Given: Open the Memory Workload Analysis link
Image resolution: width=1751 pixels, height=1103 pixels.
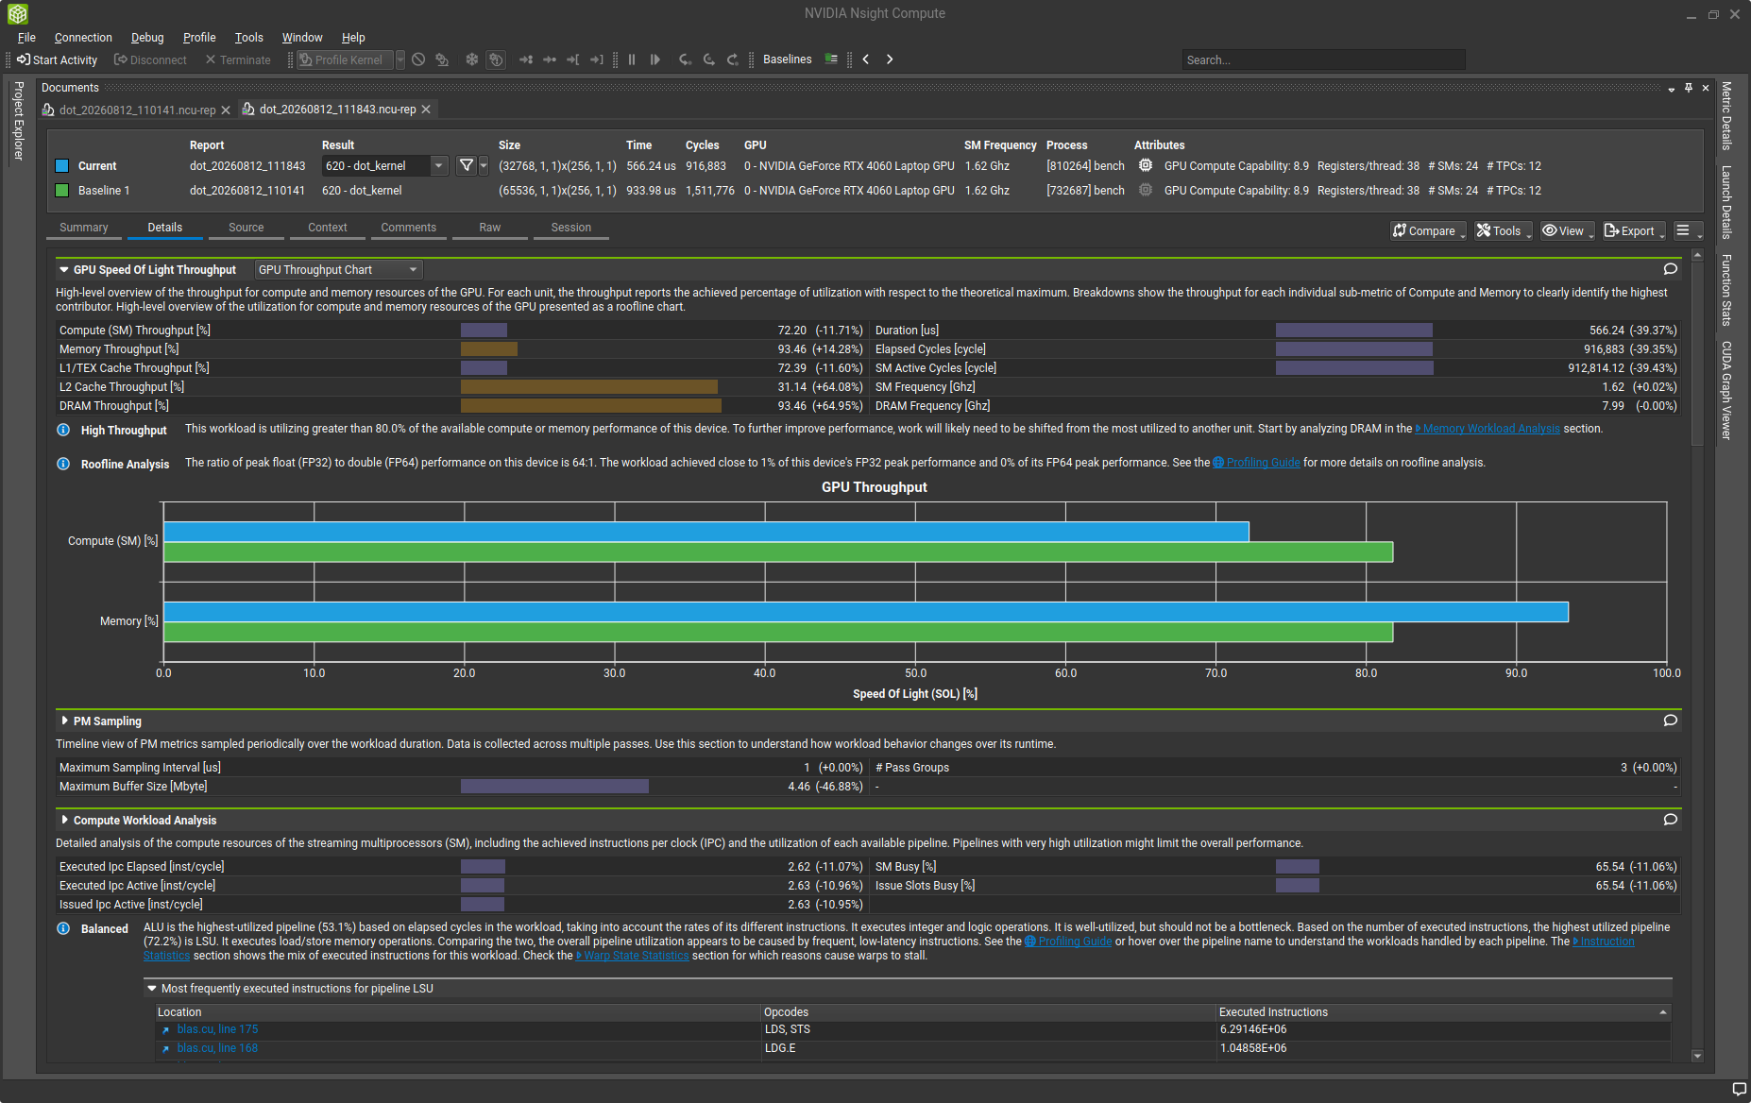Looking at the screenshot, I should [x=1491, y=429].
